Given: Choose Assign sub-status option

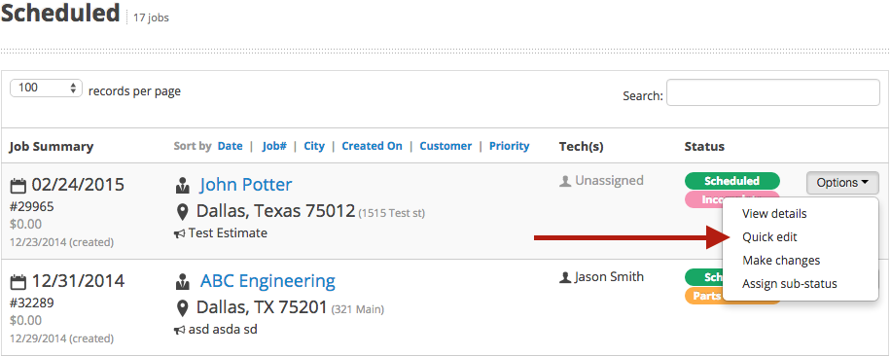Looking at the screenshot, I should click(x=789, y=284).
